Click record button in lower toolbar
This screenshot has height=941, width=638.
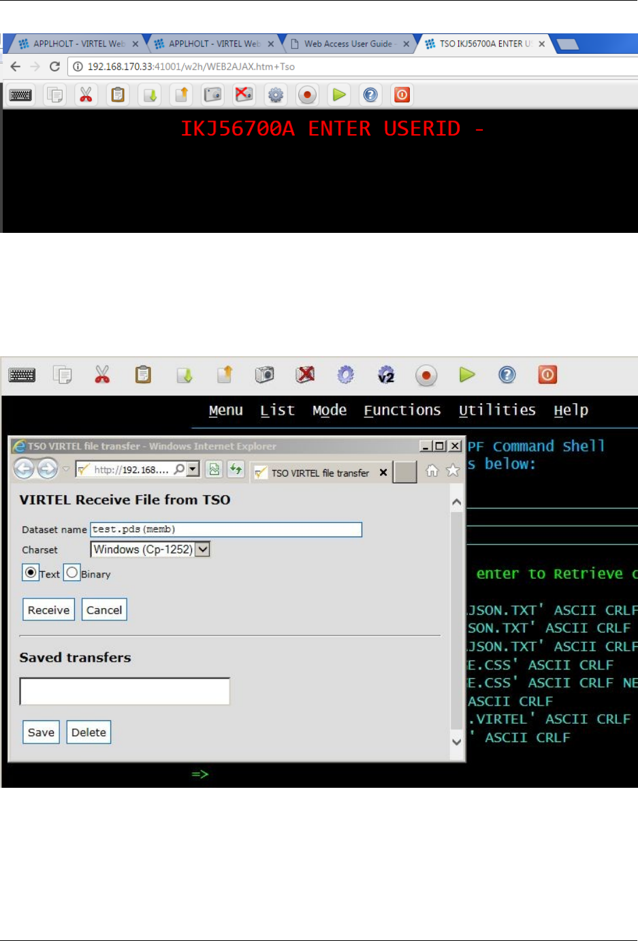click(426, 375)
